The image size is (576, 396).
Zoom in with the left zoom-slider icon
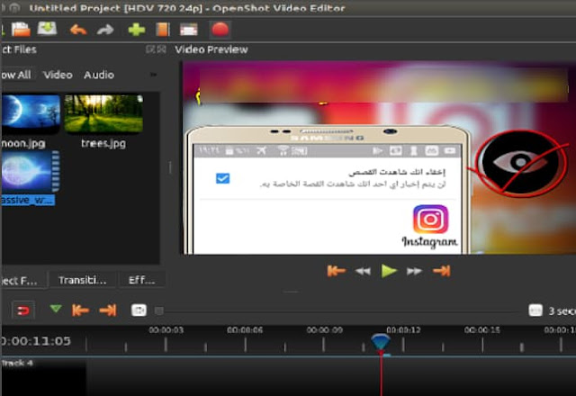coord(139,310)
